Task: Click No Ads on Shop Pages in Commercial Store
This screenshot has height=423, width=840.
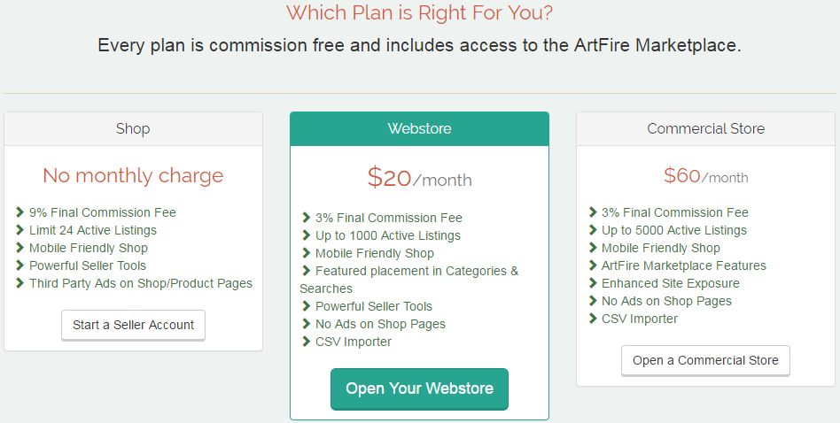Action: pyautogui.click(x=666, y=301)
